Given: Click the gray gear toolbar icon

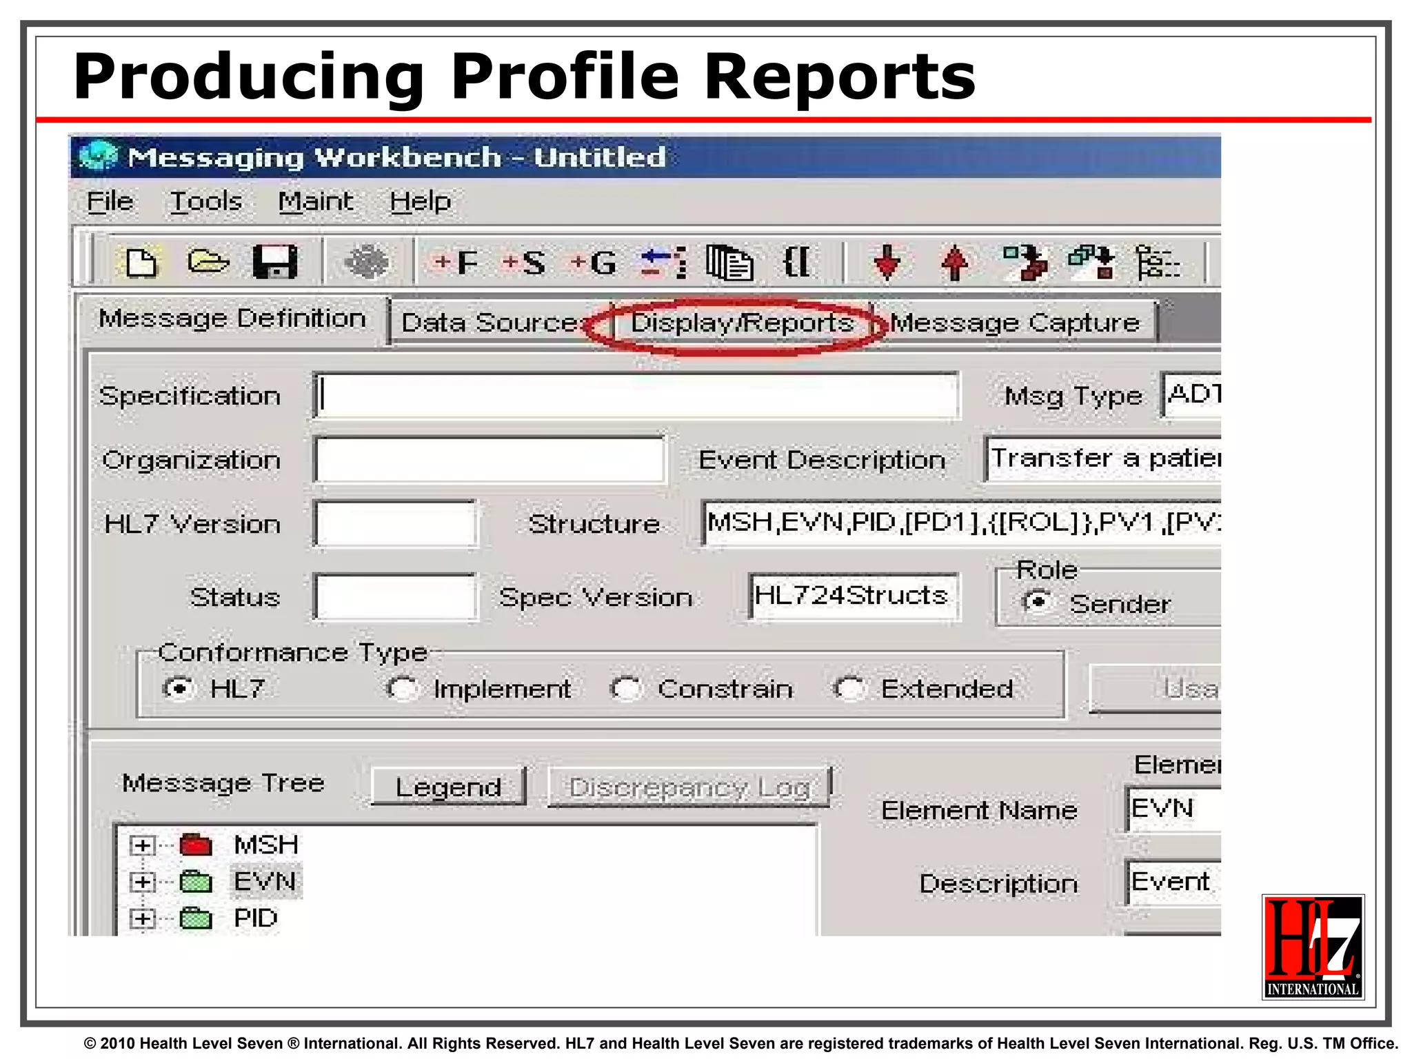Looking at the screenshot, I should [x=367, y=262].
